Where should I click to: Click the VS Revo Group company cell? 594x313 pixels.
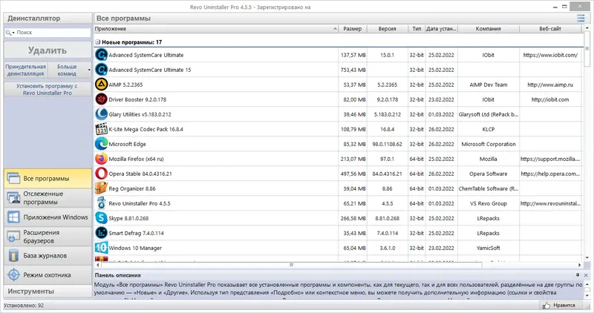pos(489,204)
